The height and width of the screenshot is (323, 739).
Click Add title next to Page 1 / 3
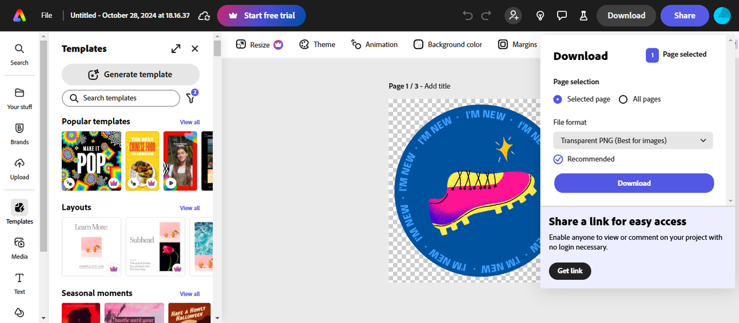pyautogui.click(x=437, y=86)
